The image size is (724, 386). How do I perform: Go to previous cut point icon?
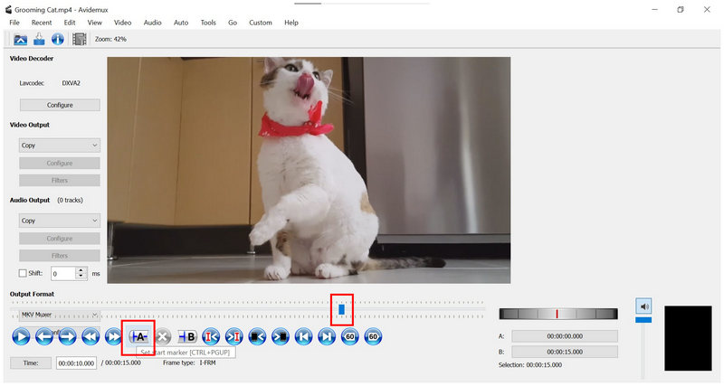tap(211, 336)
